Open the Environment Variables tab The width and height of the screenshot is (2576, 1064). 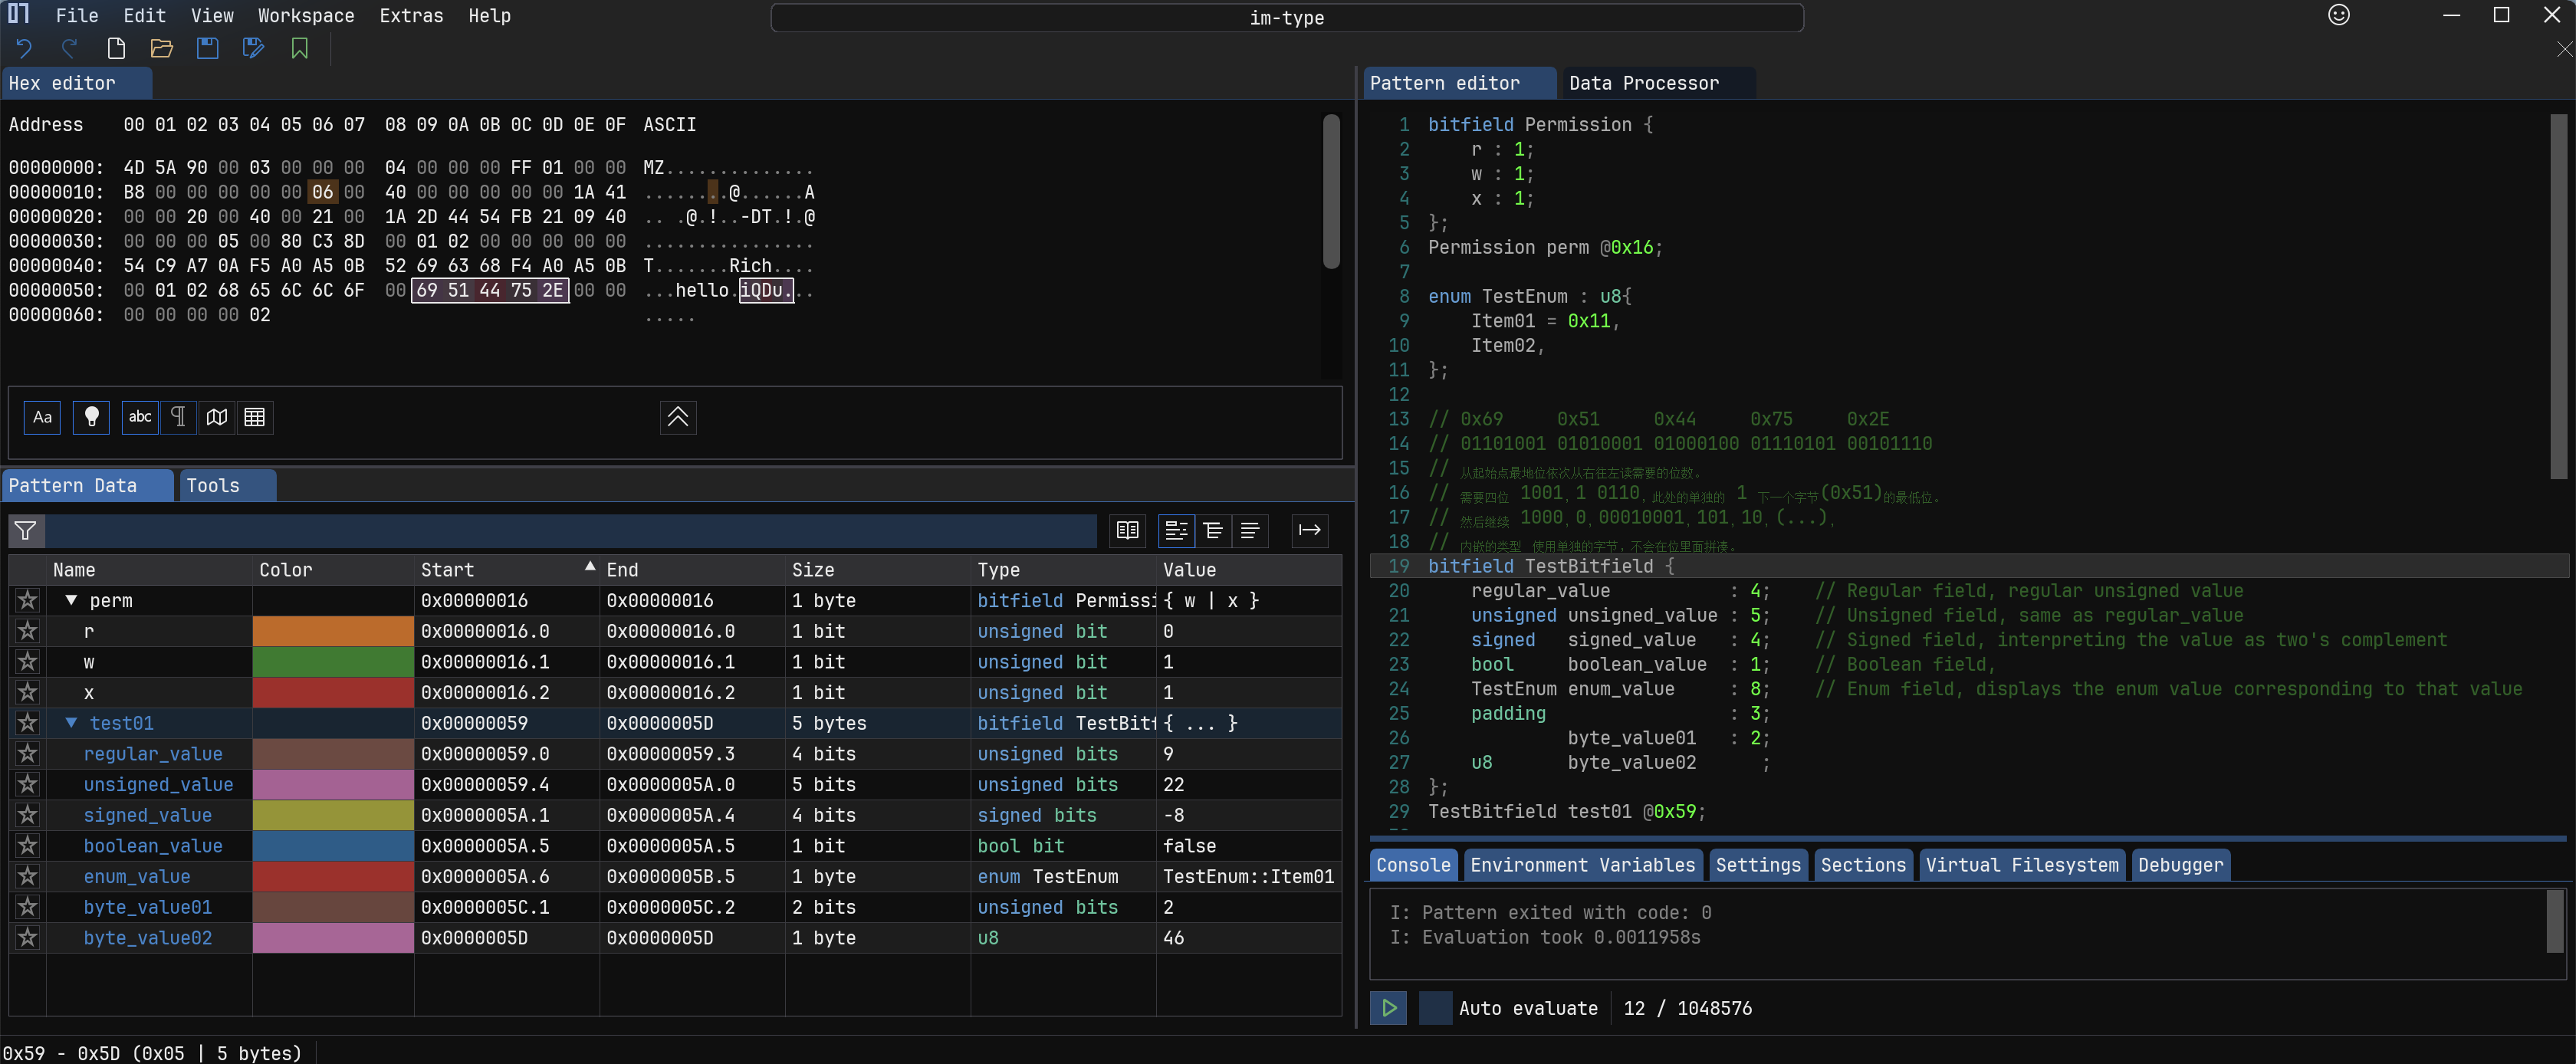pyautogui.click(x=1582, y=865)
